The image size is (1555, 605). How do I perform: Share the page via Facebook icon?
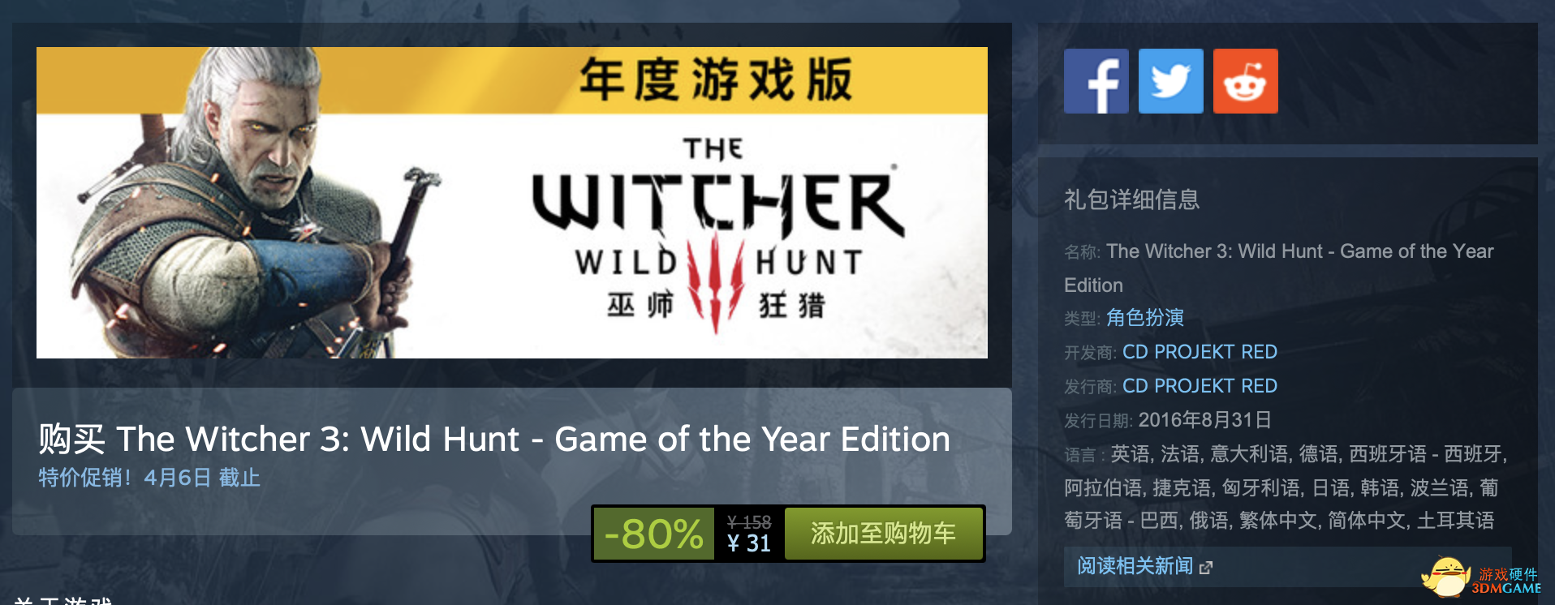coord(1096,81)
